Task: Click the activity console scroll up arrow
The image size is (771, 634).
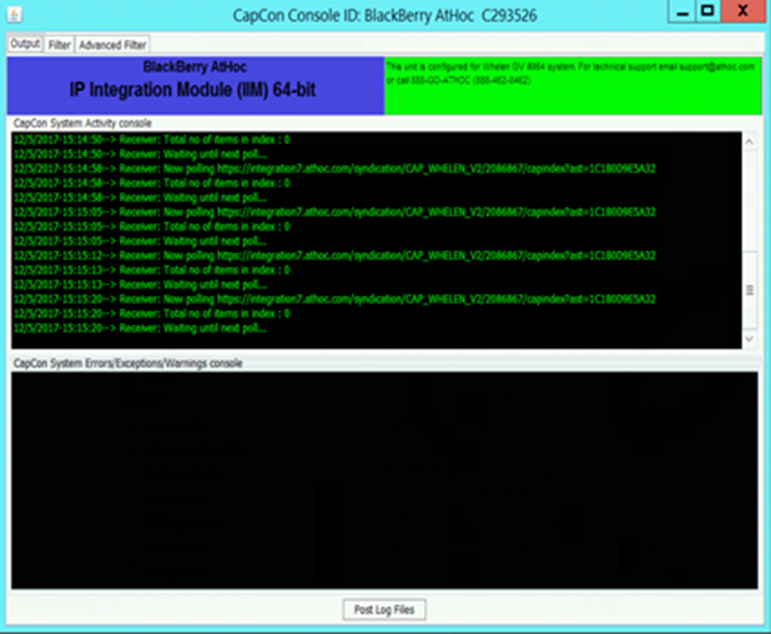Action: pyautogui.click(x=750, y=142)
